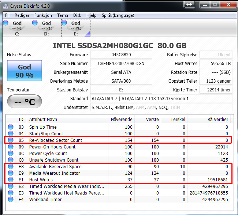The height and width of the screenshot is (215, 238).
Task: Click the blue status orb for drive E:
Action: [x=64, y=23]
